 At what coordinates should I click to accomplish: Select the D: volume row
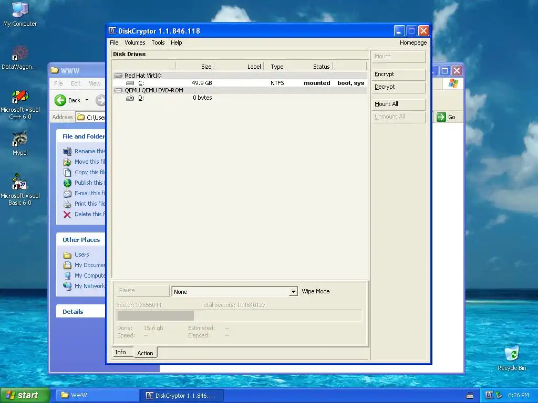pyautogui.click(x=240, y=98)
